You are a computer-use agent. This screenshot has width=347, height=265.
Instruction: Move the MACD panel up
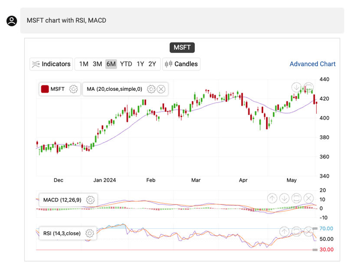[x=272, y=198]
